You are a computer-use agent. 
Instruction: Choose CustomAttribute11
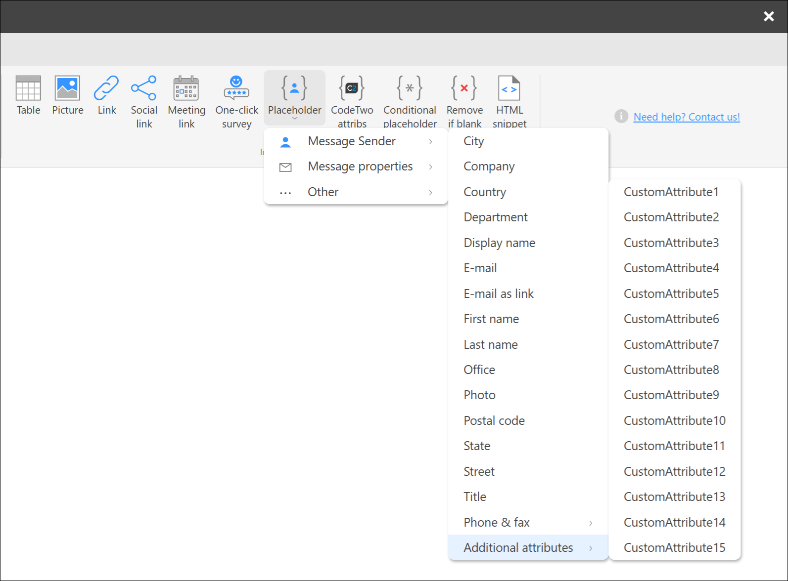(674, 446)
